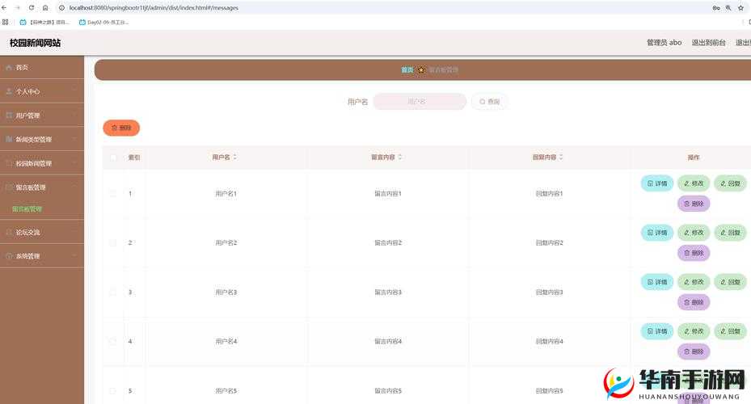Click the password key icon in address bar

[715, 7]
